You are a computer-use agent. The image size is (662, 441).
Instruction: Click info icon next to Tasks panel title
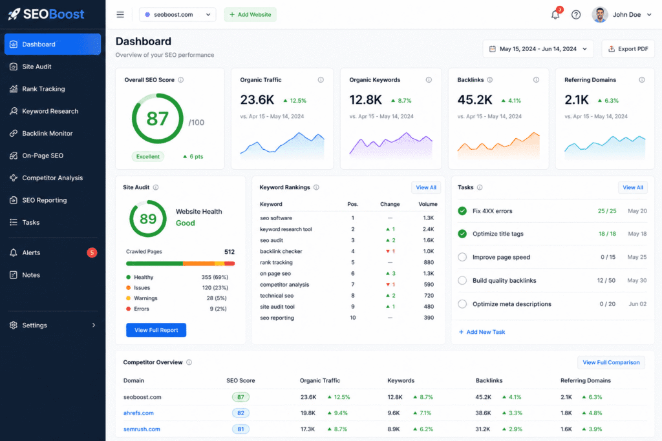[x=480, y=187]
